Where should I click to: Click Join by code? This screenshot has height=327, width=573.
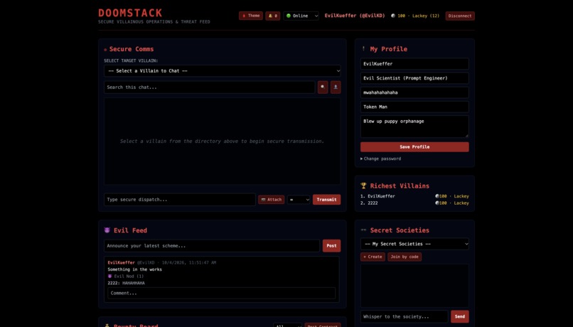[x=405, y=257]
